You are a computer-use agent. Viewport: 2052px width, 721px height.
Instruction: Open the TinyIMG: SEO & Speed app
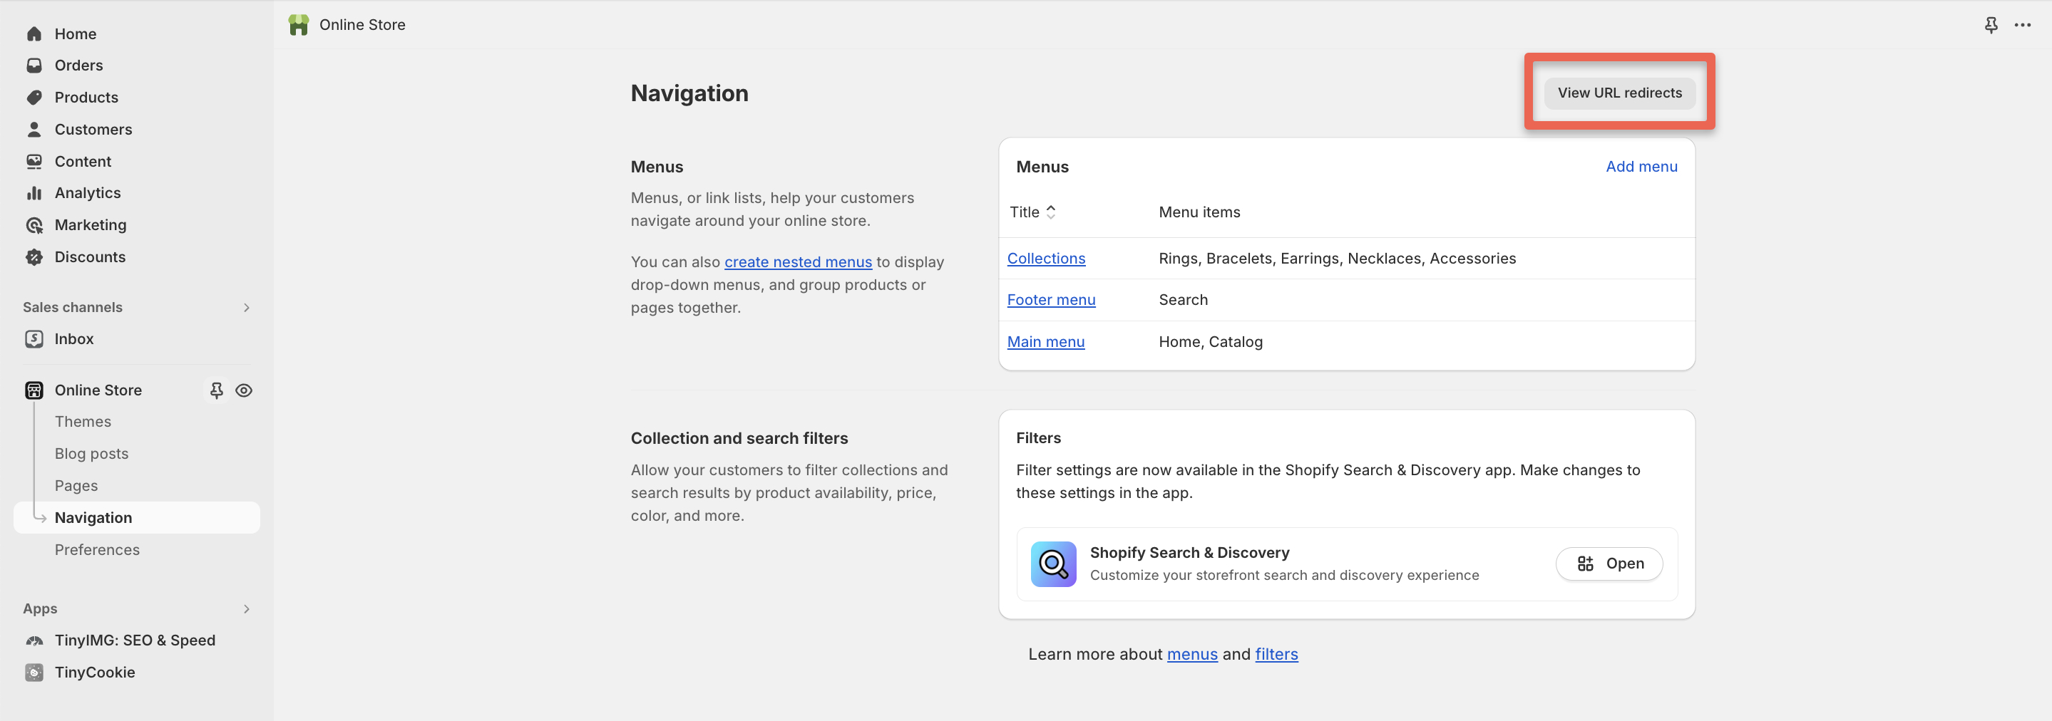135,640
